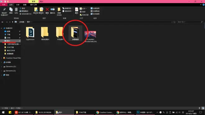Screen dimensions: 205x115
Task: Collapse the ribbon with the top-right chevron
Action: (x=201, y=5)
